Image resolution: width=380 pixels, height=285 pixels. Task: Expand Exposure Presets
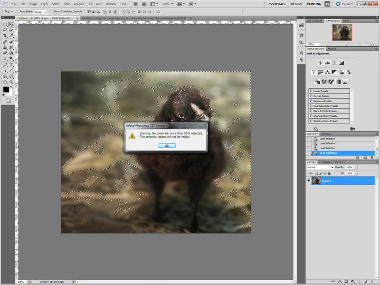point(311,101)
